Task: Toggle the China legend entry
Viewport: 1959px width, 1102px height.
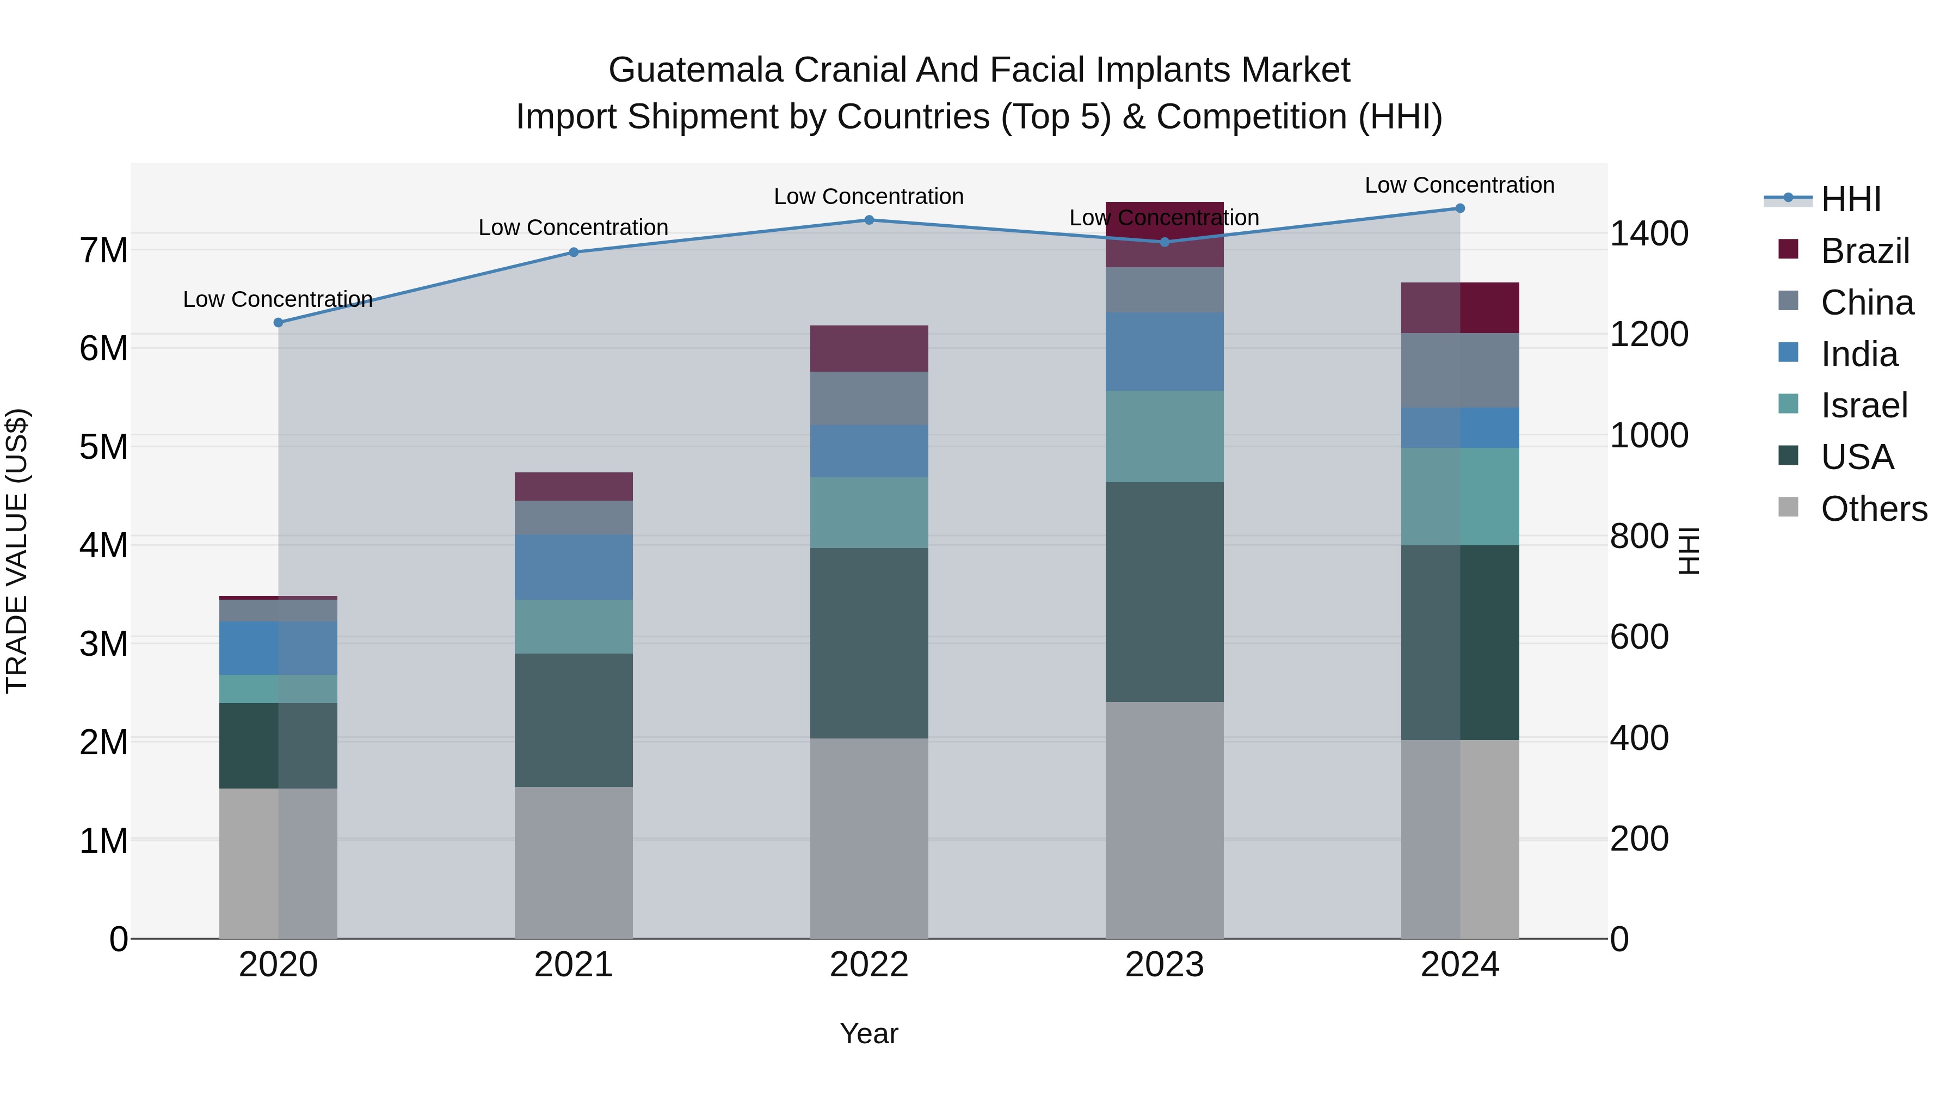Action: point(1846,303)
